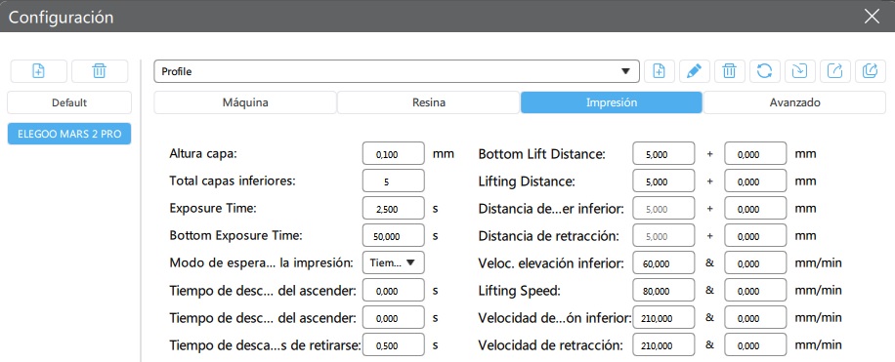Image resolution: width=895 pixels, height=362 pixels.
Task: Click Lifting Distance second value field
Action: click(x=755, y=181)
